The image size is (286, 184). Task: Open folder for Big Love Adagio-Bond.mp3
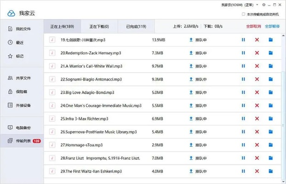pyautogui.click(x=271, y=92)
